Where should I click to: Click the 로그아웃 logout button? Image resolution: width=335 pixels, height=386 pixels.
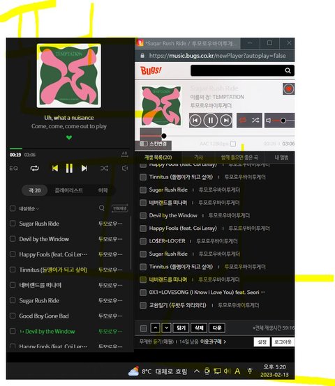pos(283,342)
